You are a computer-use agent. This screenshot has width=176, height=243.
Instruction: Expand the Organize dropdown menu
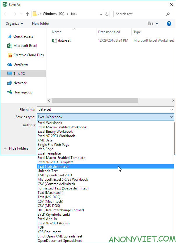tap(14, 24)
